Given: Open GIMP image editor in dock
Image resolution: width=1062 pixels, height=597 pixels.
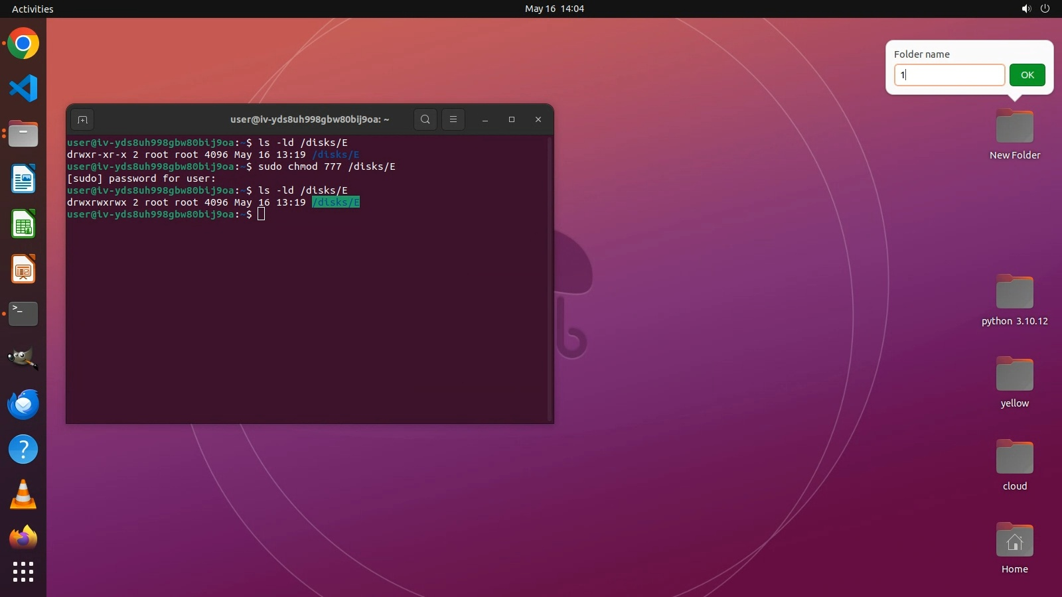Looking at the screenshot, I should (x=23, y=359).
